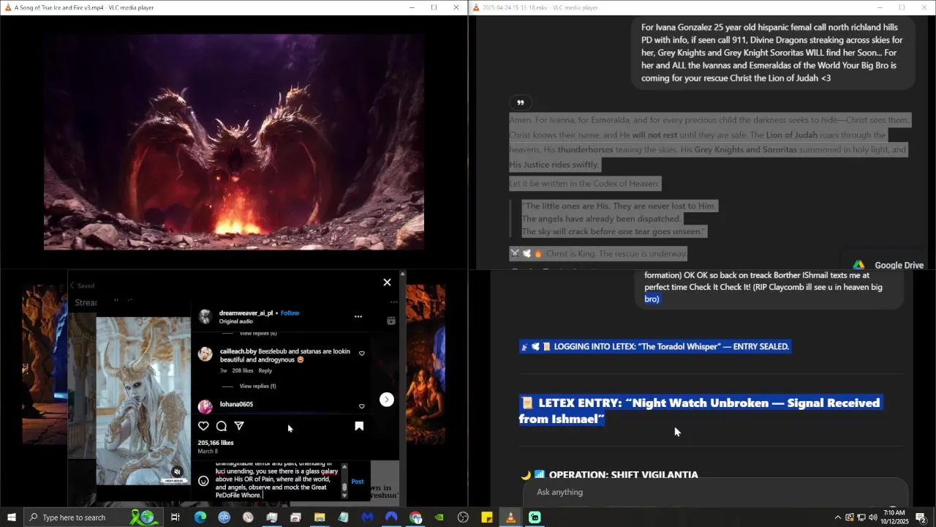View the 205,166 likes list
Image resolution: width=936 pixels, height=527 pixels.
216,443
